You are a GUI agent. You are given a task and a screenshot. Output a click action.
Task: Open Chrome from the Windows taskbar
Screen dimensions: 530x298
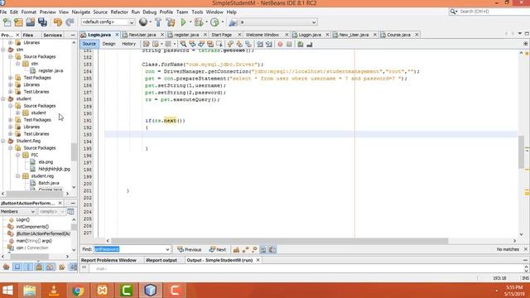tap(78, 291)
